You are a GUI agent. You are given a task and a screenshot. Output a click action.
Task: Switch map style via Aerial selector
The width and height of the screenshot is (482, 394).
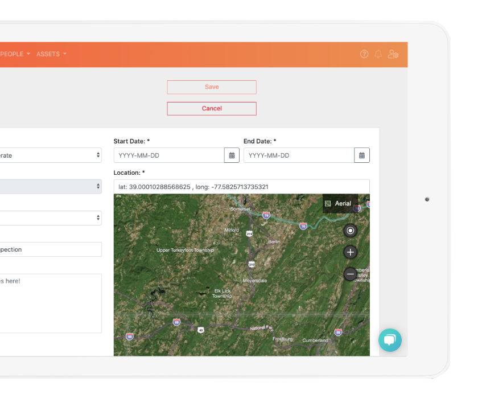340,203
